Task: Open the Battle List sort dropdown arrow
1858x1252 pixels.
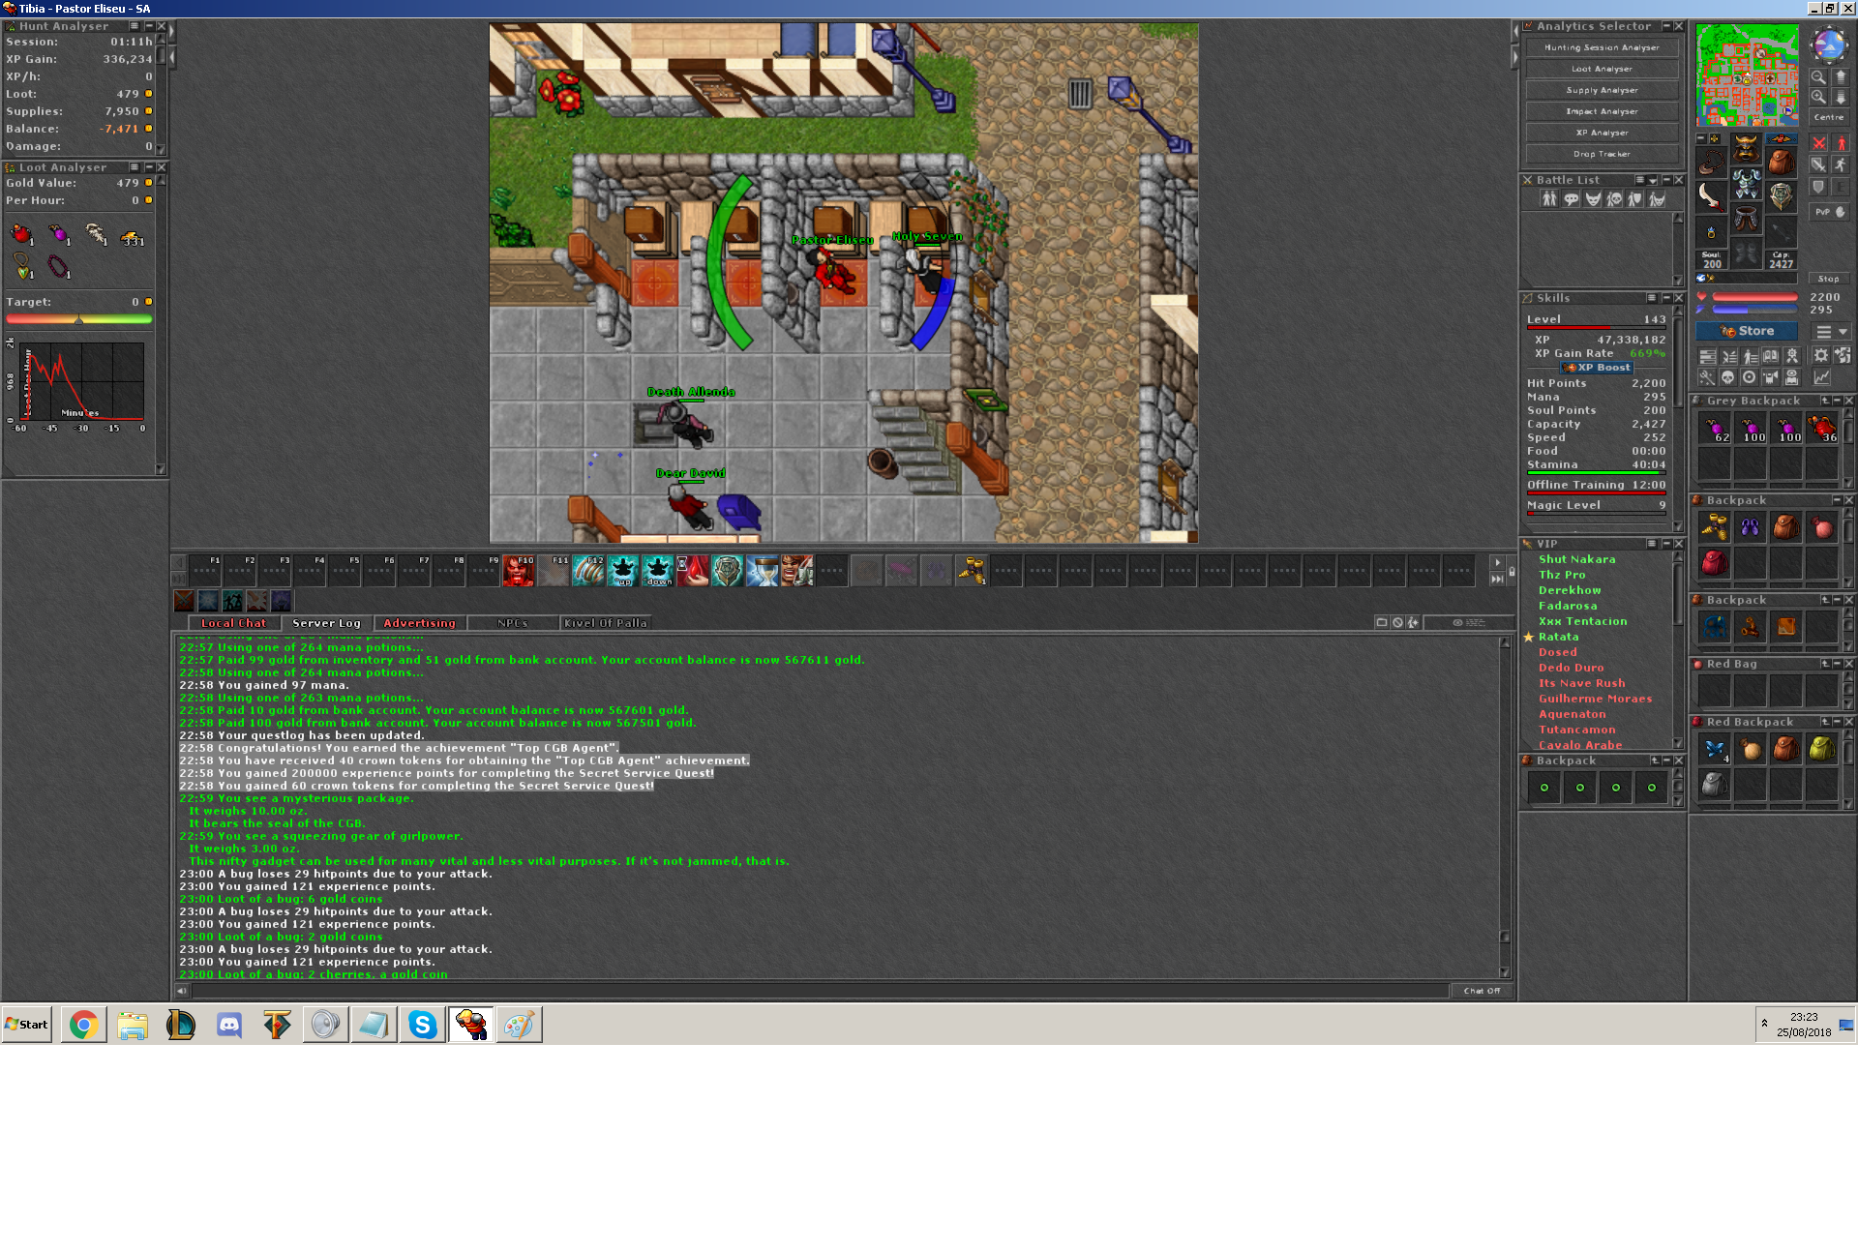Action: [1653, 181]
